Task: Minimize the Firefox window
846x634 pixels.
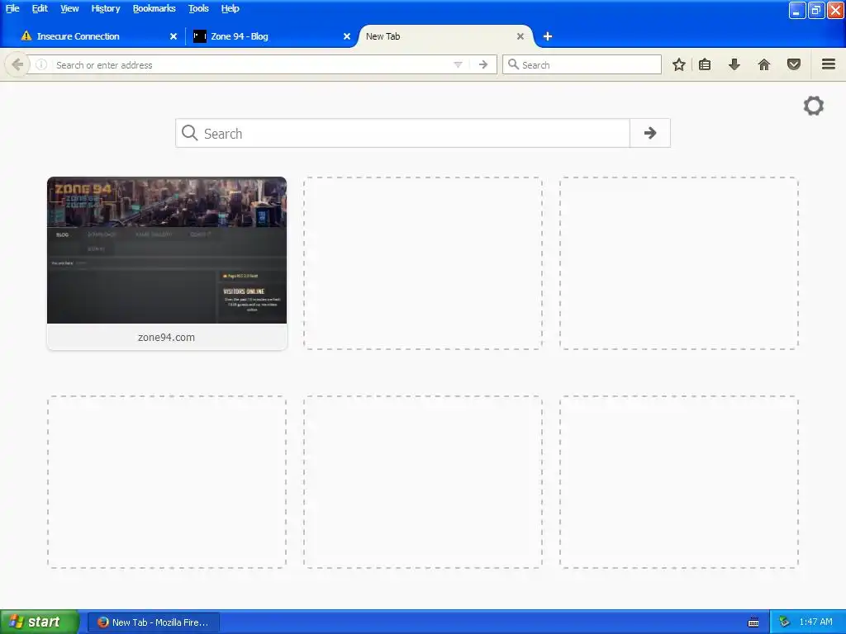Action: tap(796, 10)
